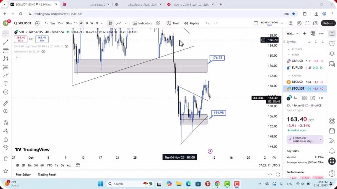Image resolution: width=337 pixels, height=189 pixels.
Task: Enter fullscreen chart mode
Action: pos(308,23)
